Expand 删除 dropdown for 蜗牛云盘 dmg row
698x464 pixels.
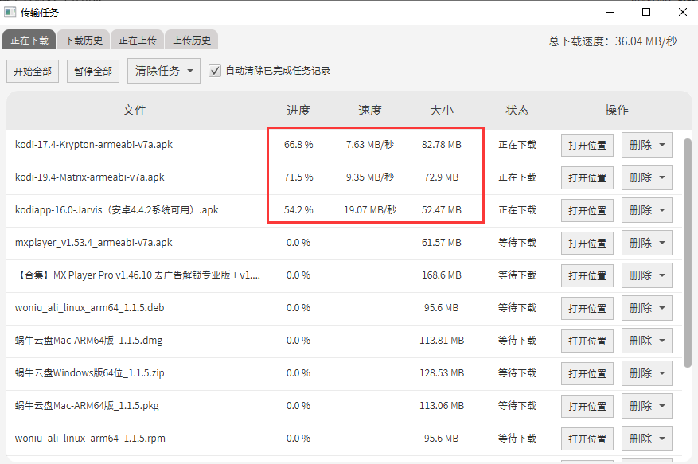[x=647, y=340]
